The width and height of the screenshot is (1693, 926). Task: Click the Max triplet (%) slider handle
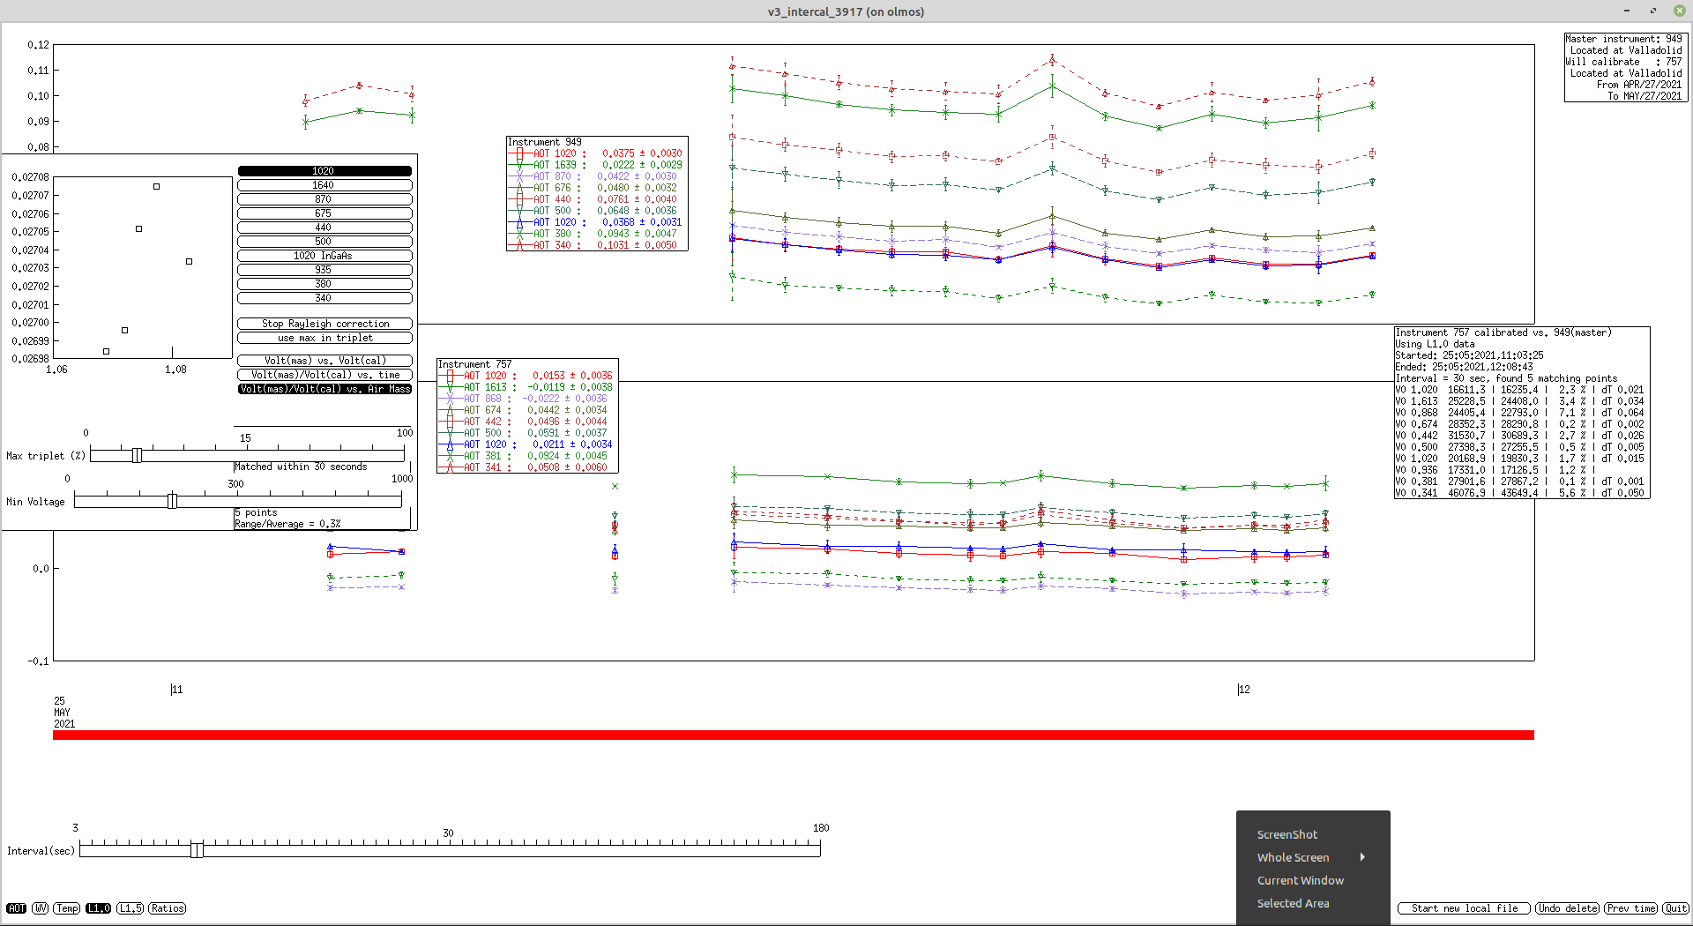point(137,455)
